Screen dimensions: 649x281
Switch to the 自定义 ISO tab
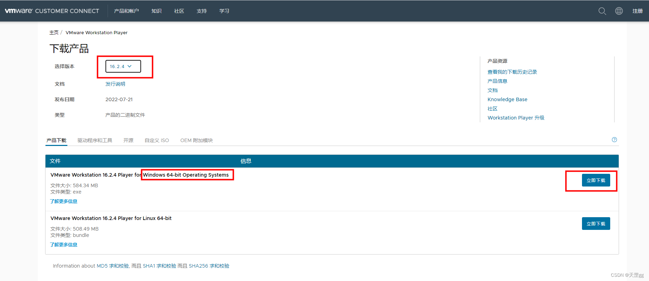click(x=157, y=140)
